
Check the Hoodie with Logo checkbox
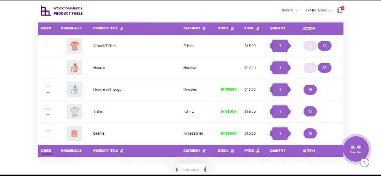pos(48,90)
